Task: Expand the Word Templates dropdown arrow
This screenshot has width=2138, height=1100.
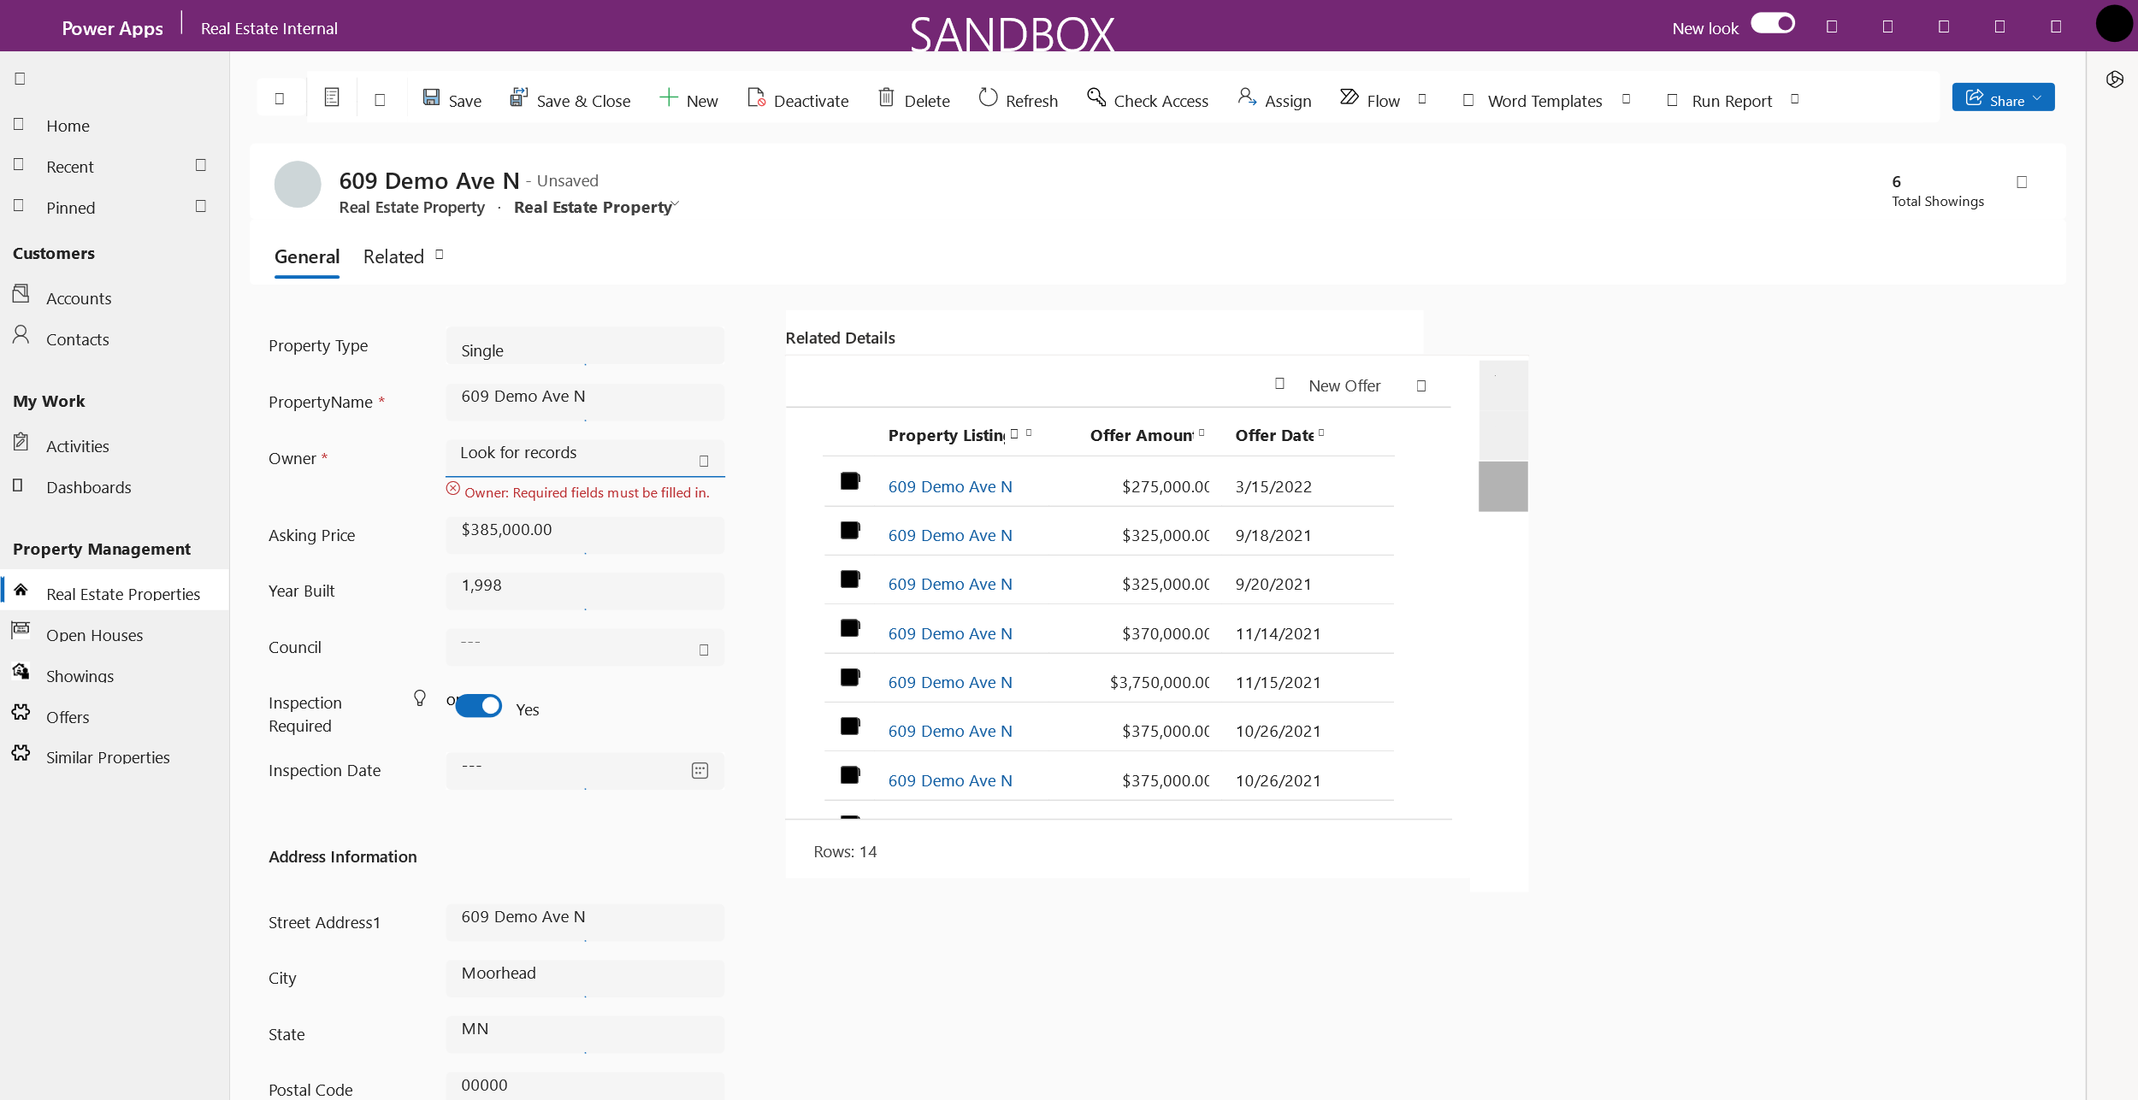Action: click(1627, 99)
